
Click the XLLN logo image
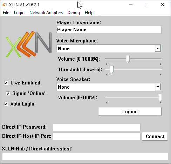coord(28,45)
